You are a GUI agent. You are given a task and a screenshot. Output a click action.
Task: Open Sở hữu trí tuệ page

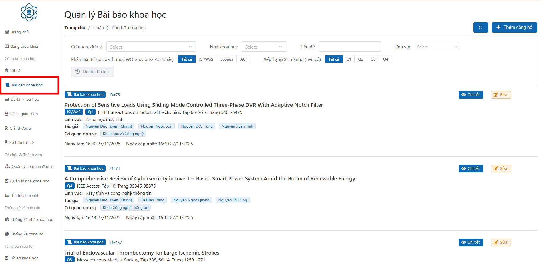click(x=21, y=142)
